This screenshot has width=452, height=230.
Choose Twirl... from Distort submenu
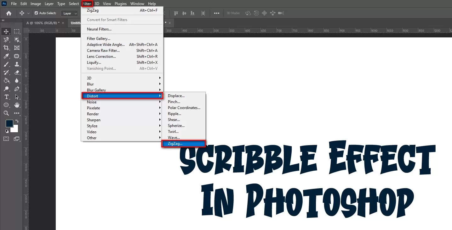point(183,132)
